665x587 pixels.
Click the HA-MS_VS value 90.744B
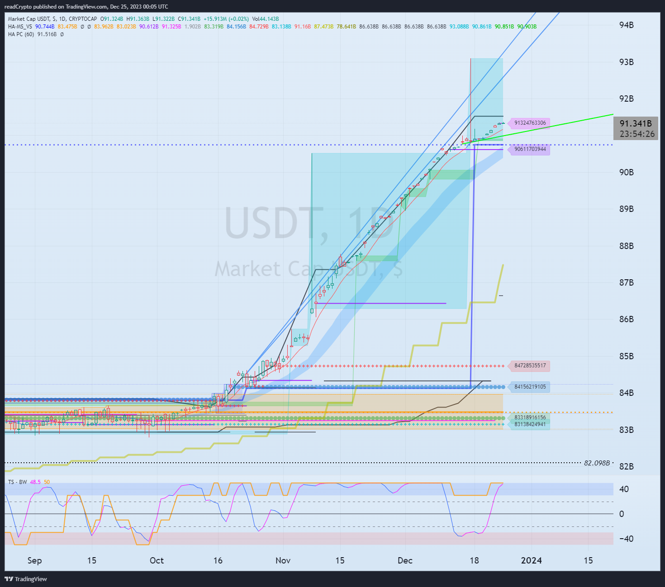click(x=45, y=27)
